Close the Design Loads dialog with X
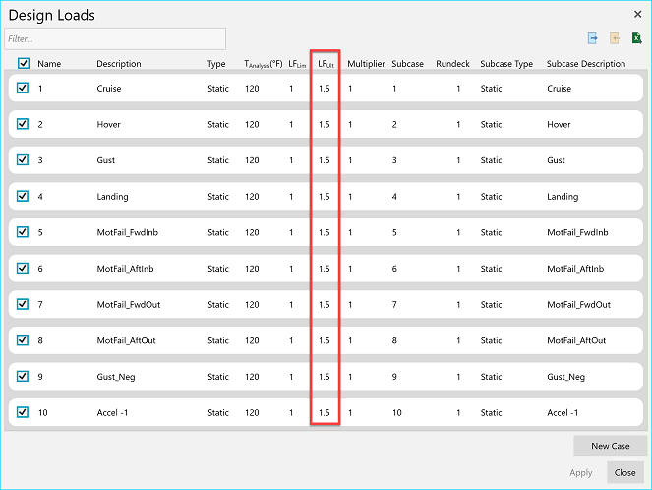 pyautogui.click(x=638, y=14)
